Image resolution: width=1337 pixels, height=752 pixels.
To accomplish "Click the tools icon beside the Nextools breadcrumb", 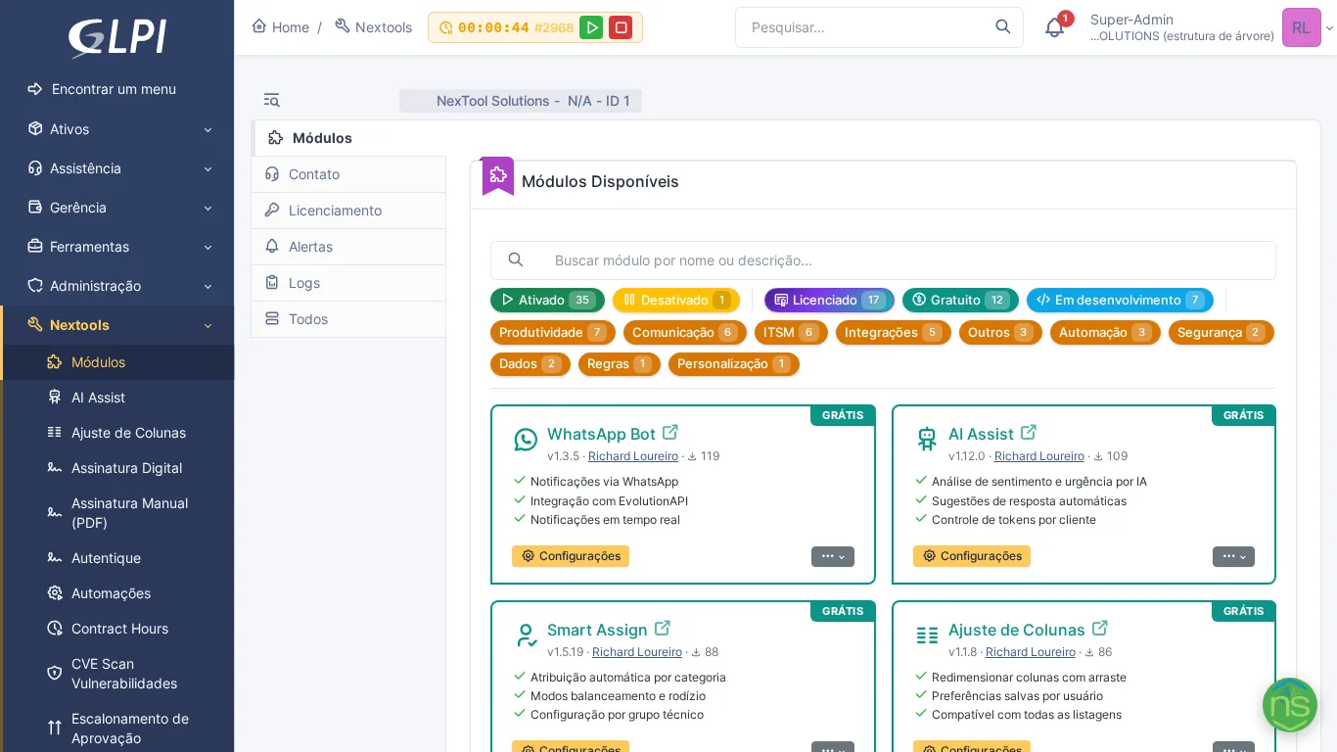I will [x=343, y=26].
